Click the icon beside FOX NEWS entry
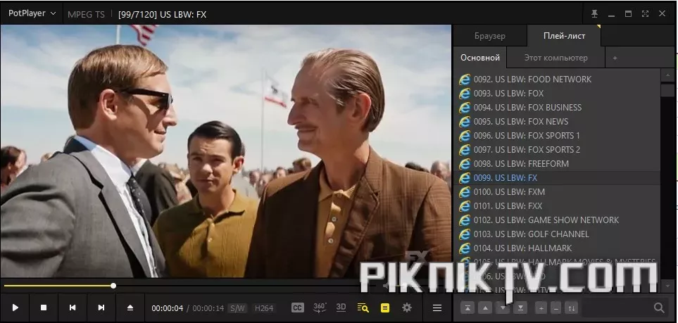The image size is (678, 323). [x=465, y=122]
